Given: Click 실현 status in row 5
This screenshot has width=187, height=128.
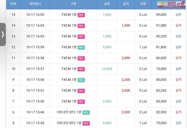Looking at the screenshot, I should [x=178, y=123].
